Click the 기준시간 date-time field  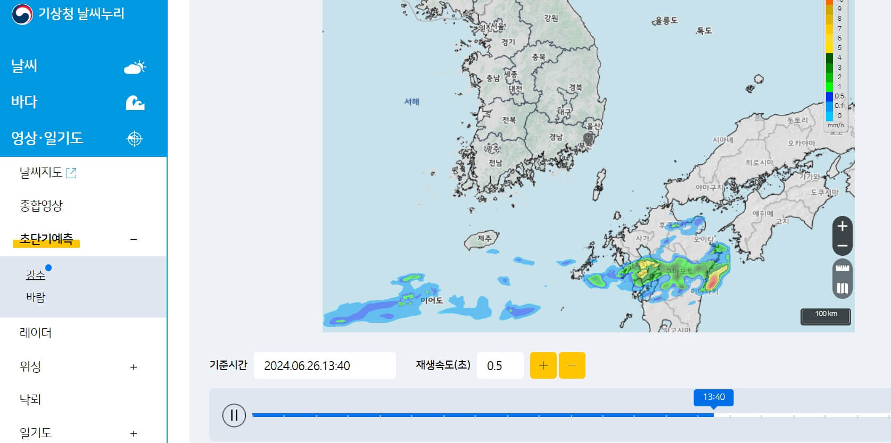325,365
